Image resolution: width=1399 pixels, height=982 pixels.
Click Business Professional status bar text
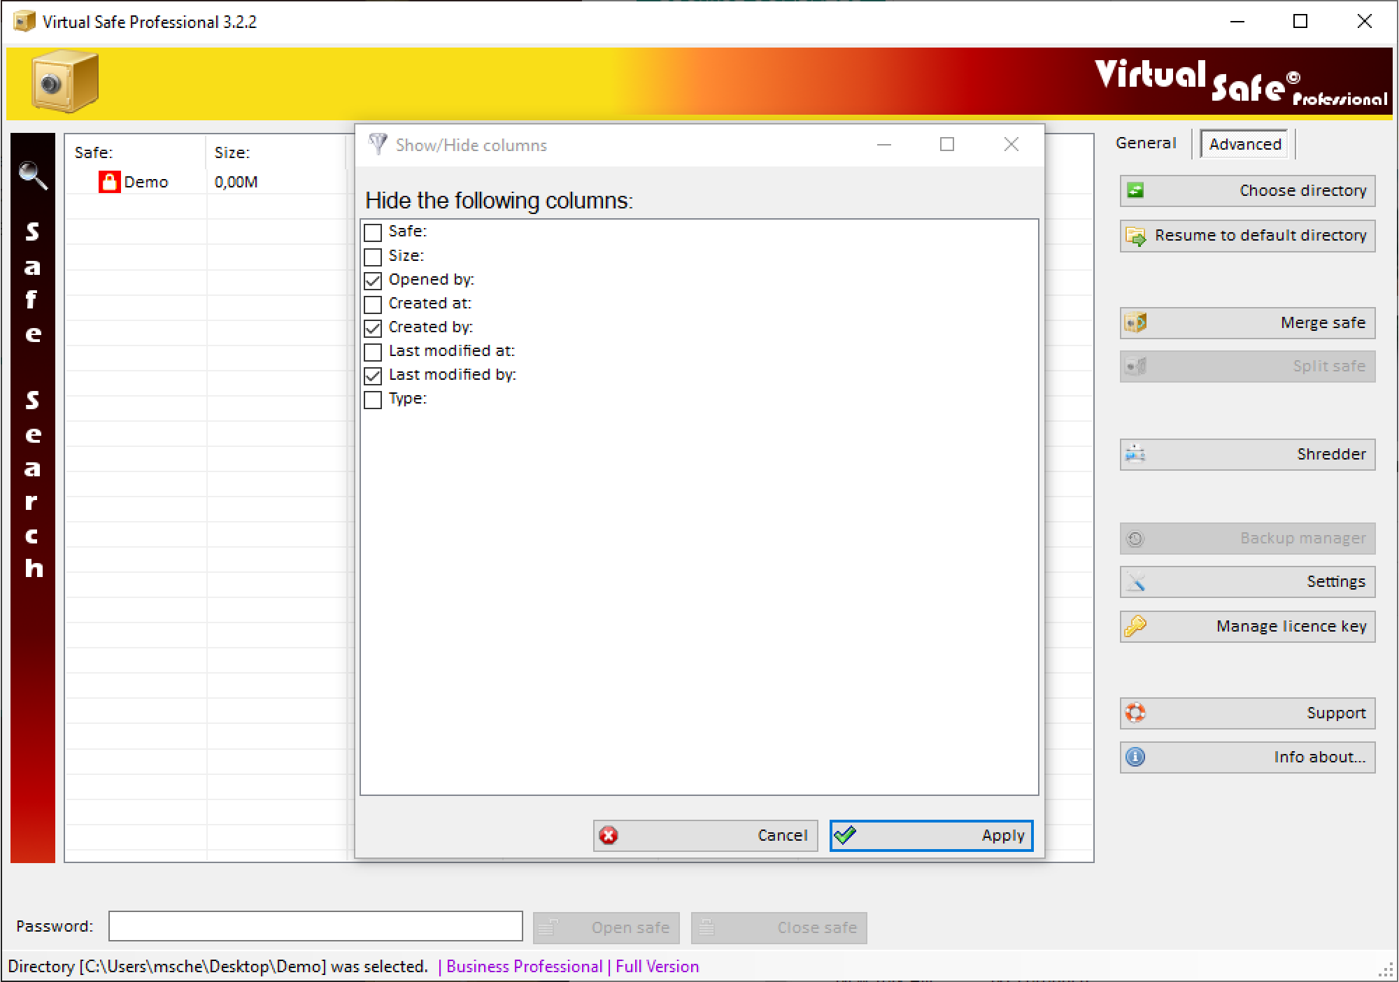point(524,966)
